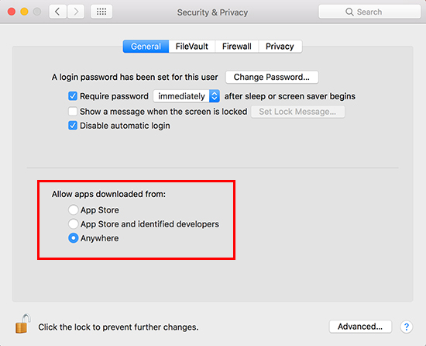426x346 pixels.
Task: Choose App Store and identified developers
Action: (x=73, y=224)
